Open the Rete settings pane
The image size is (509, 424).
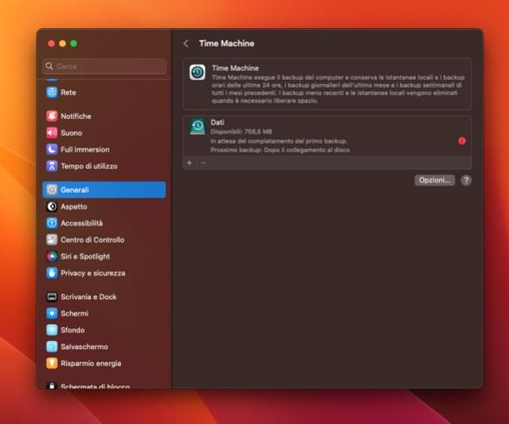[104, 92]
